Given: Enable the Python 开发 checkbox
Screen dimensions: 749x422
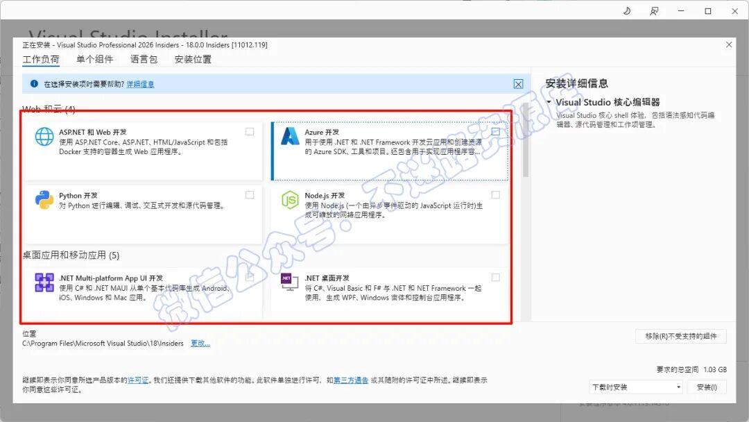Looking at the screenshot, I should point(250,194).
